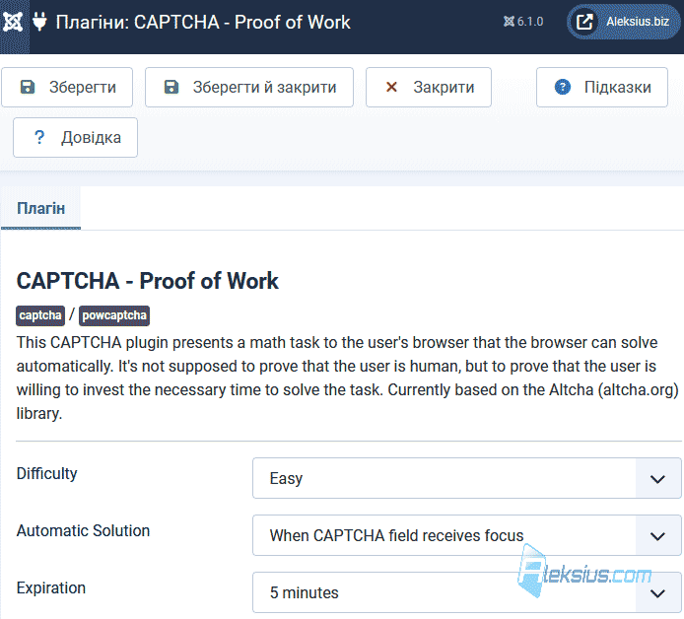Click the plug icon beside Плагіни title
The image size is (684, 619).
tap(39, 22)
